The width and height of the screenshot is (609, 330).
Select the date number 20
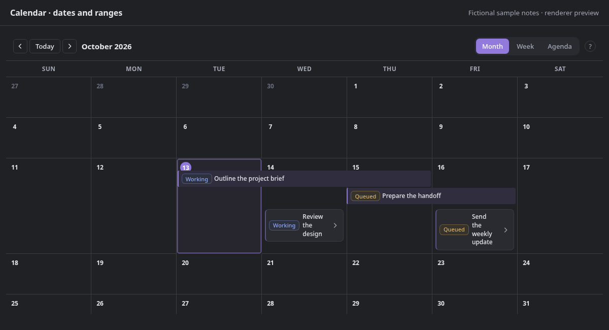click(x=185, y=263)
